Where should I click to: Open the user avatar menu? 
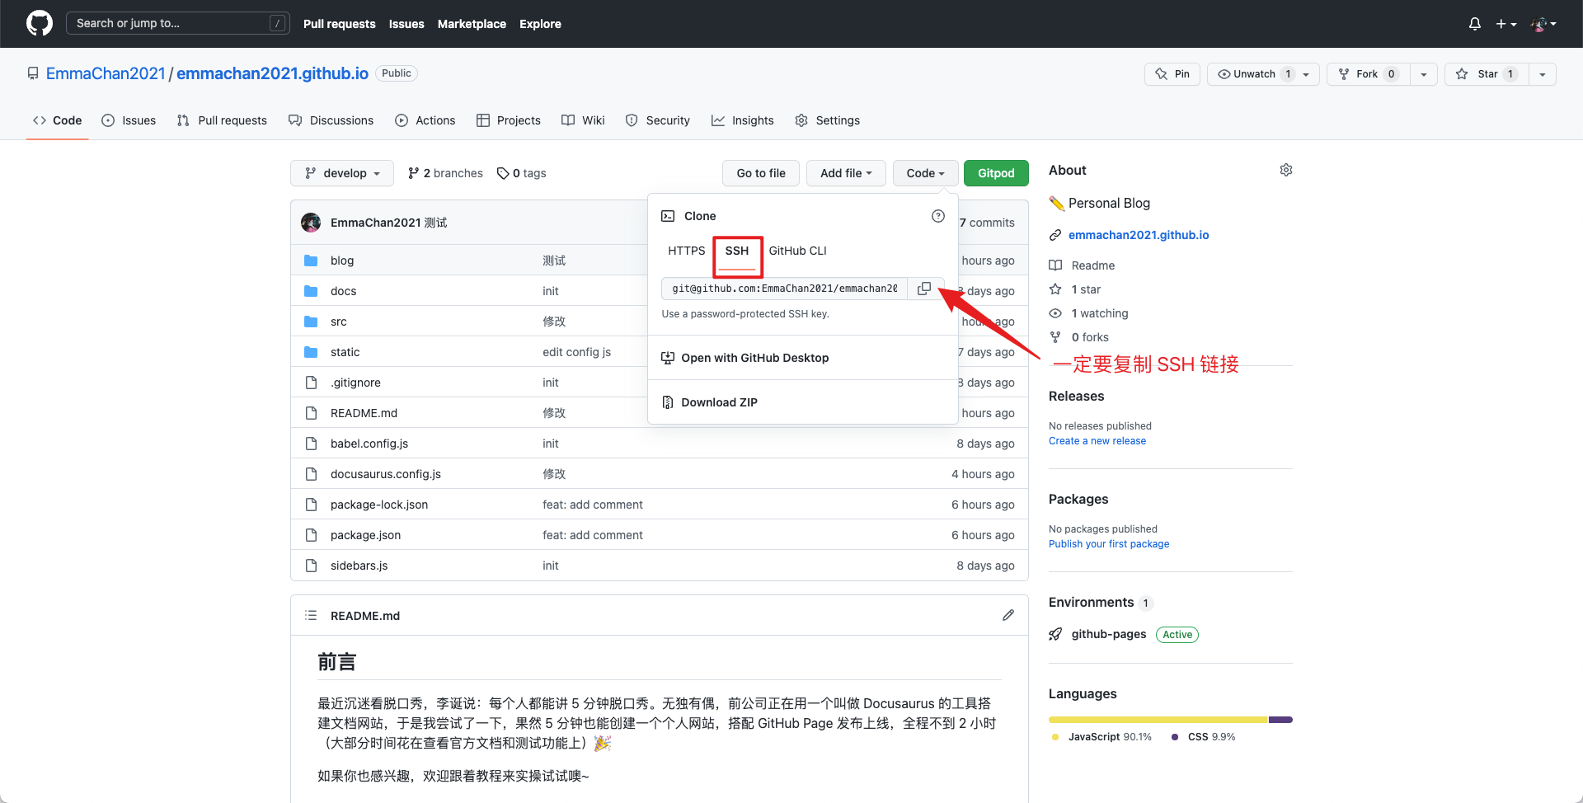[x=1543, y=24]
